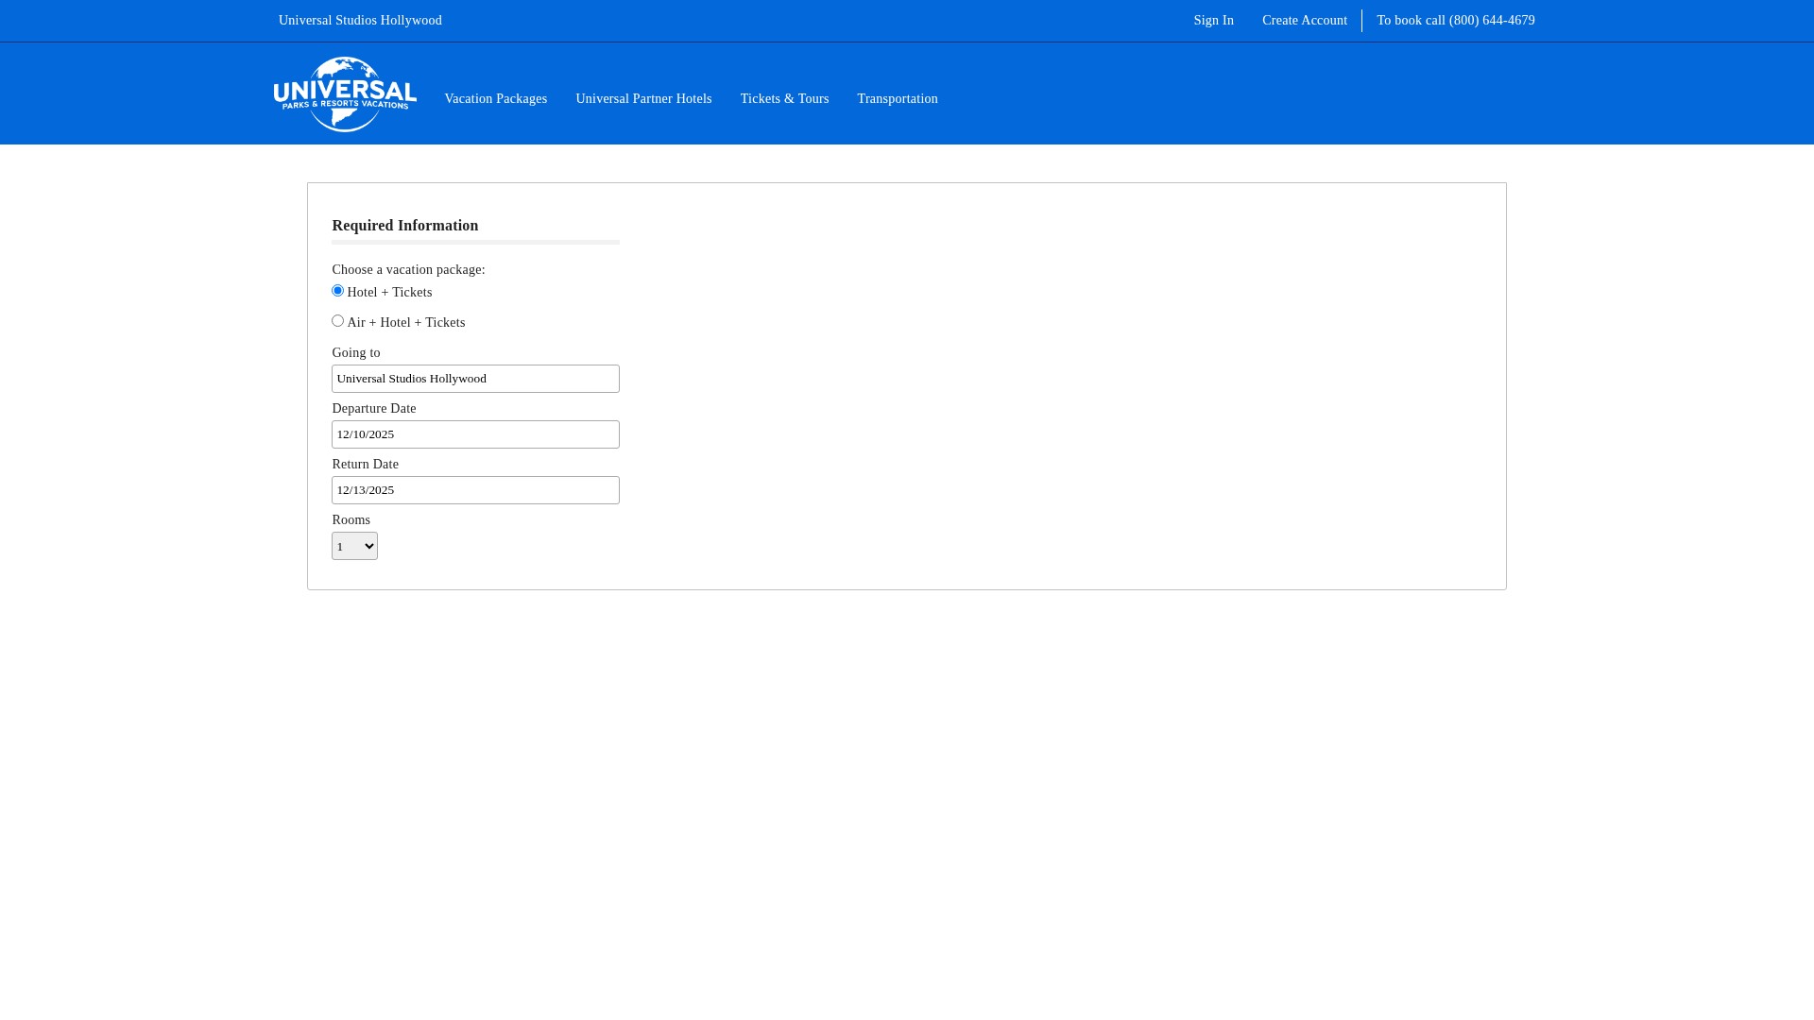The height and width of the screenshot is (1020, 1814).
Task: Click the Sign In link
Action: point(1213,21)
